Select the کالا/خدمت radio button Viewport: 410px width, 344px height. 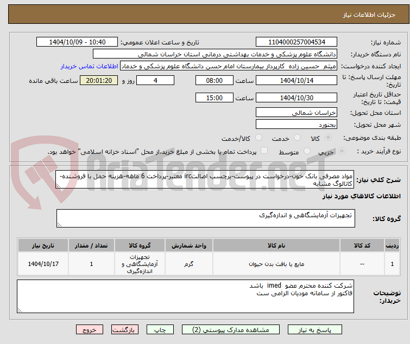258,138
